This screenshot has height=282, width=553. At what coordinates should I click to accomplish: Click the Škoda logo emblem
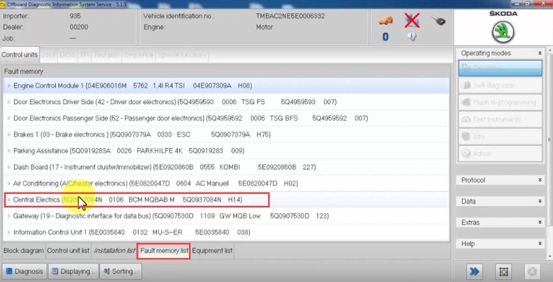[x=503, y=31]
